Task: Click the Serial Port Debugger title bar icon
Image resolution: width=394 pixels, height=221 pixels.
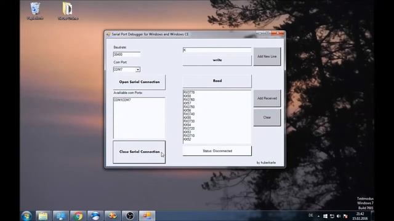Action: coord(108,34)
